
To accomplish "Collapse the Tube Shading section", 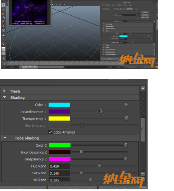I will (x=70, y=138).
